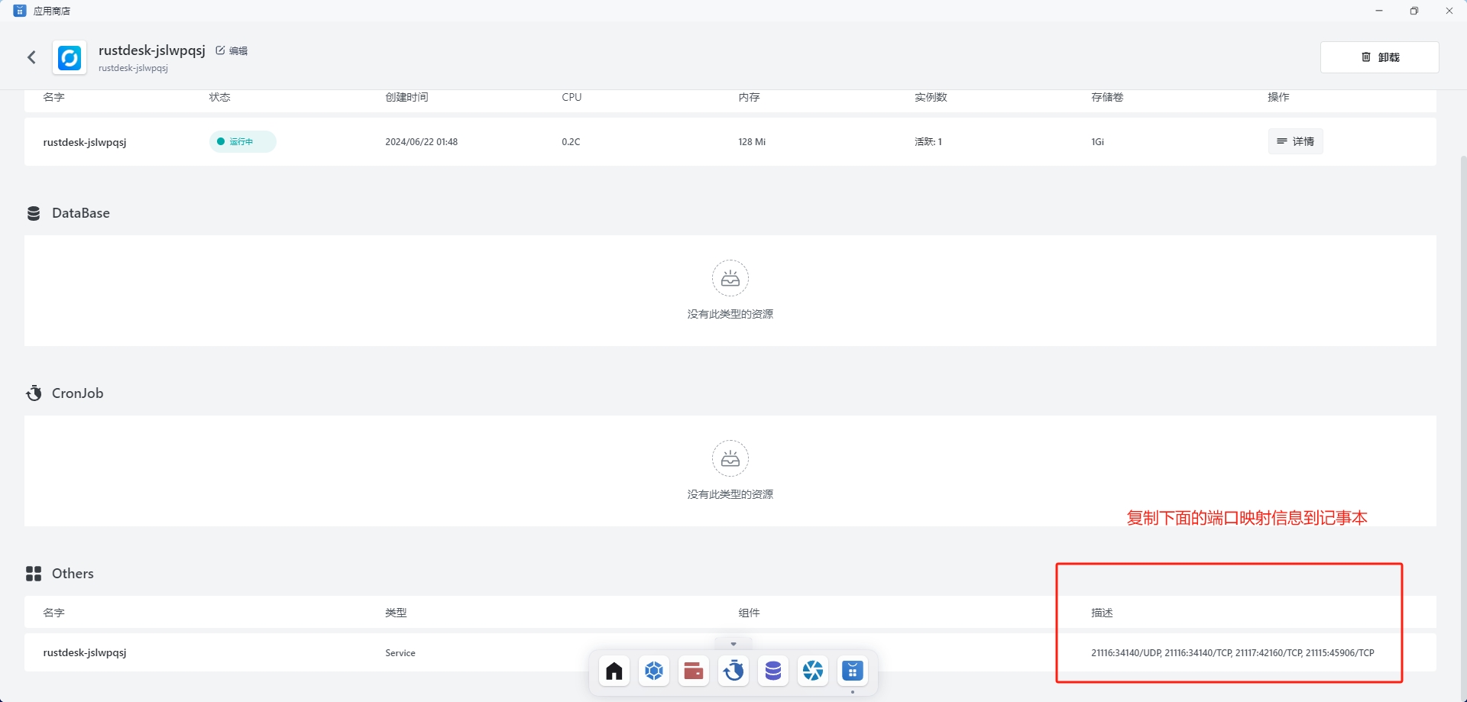1467x702 pixels.
Task: Click the creation time 2024/06/22 01:48
Action: pyautogui.click(x=422, y=142)
